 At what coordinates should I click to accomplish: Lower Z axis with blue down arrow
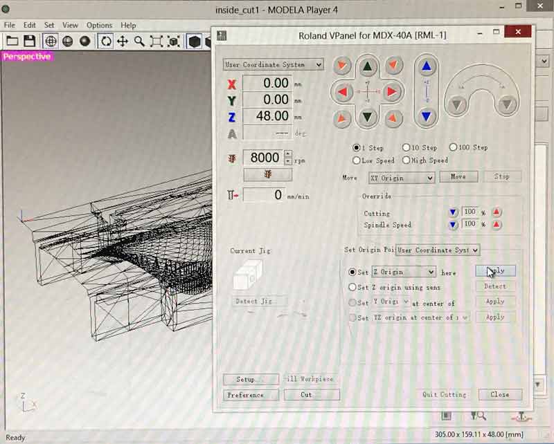click(427, 116)
